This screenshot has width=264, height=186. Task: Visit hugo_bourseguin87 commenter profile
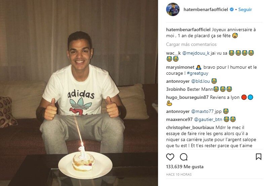point(187,97)
